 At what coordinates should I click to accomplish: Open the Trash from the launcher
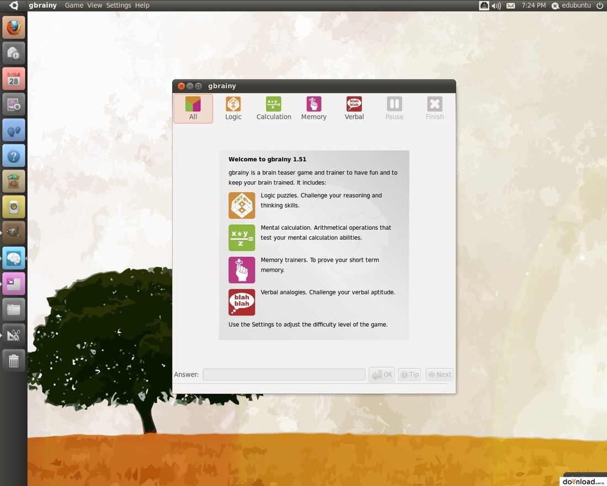pyautogui.click(x=14, y=361)
